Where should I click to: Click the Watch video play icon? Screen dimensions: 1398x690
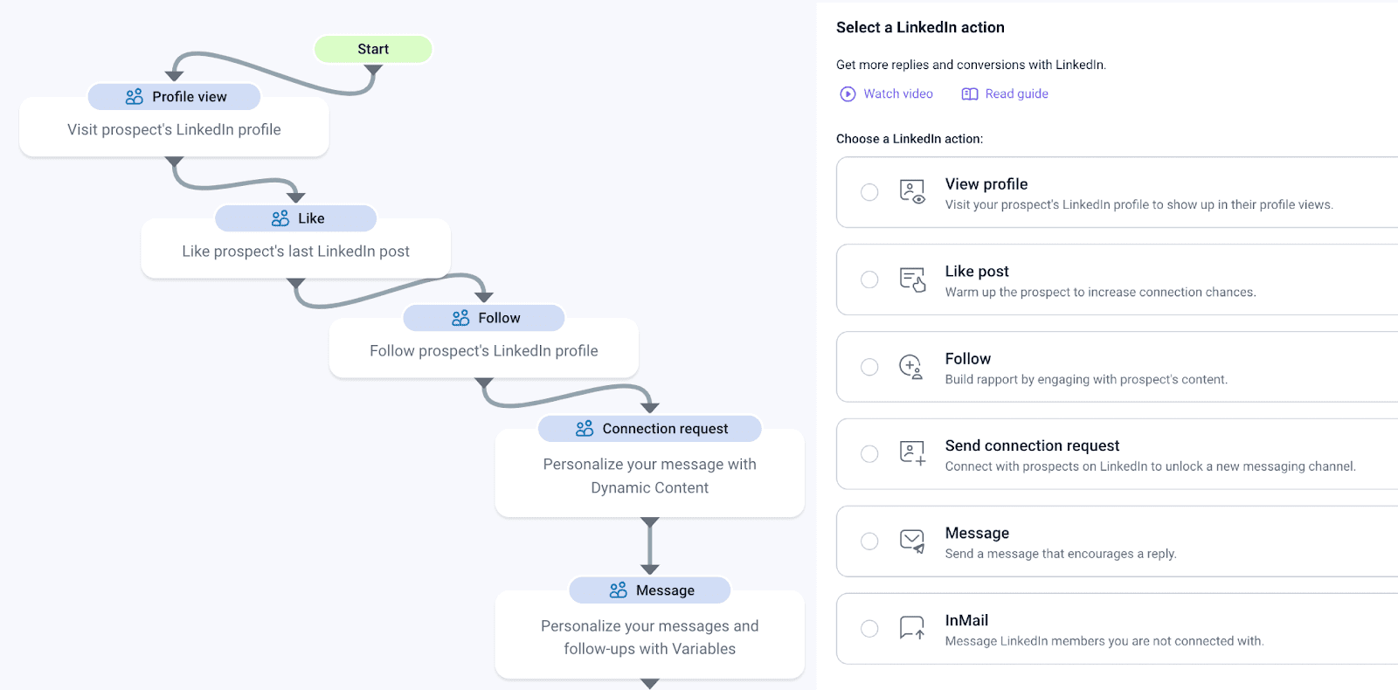click(848, 94)
